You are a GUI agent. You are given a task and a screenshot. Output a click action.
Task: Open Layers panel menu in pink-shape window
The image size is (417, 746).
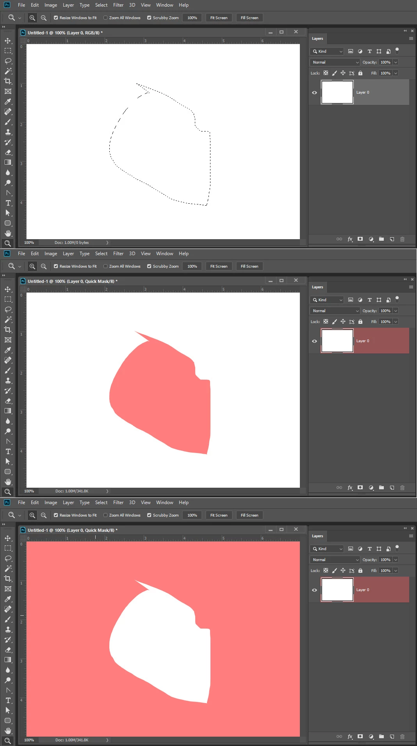411,287
